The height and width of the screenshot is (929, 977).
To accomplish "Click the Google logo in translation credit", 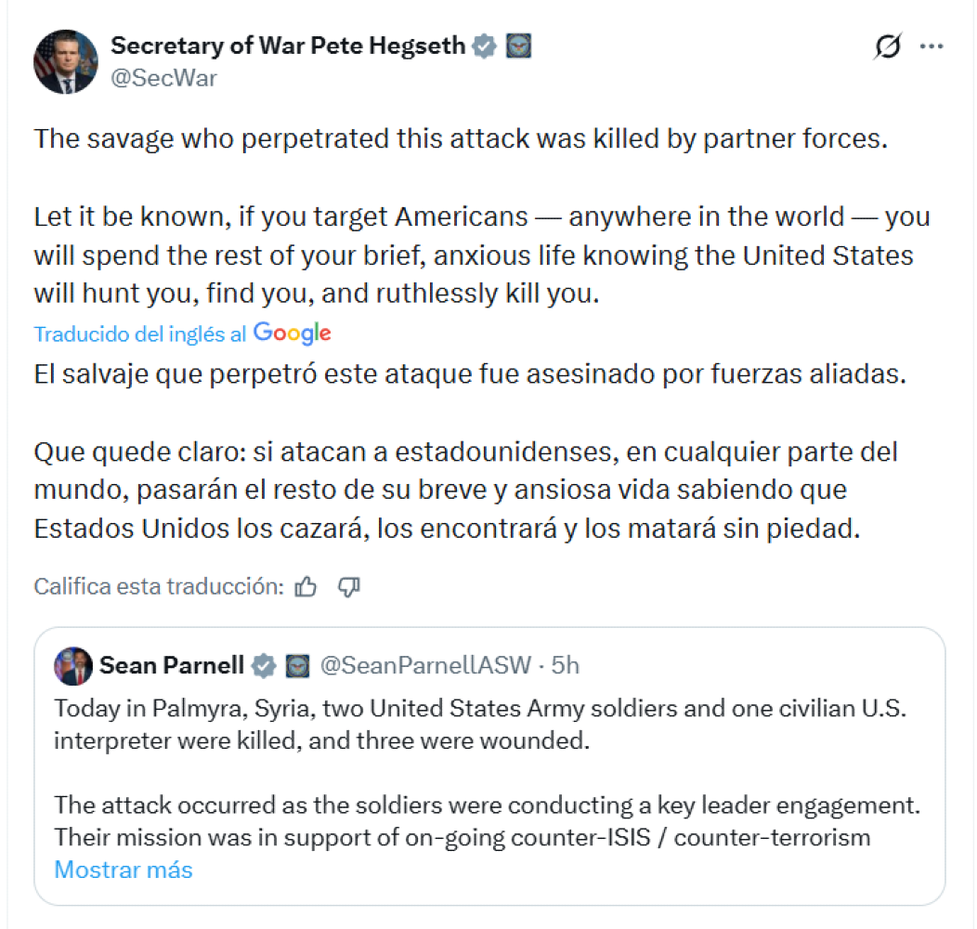I will [292, 334].
